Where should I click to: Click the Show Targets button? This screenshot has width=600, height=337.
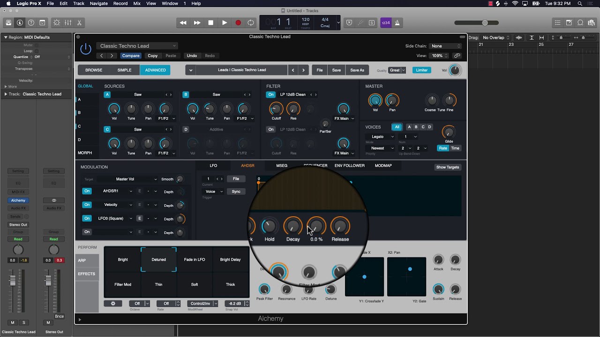click(x=448, y=167)
